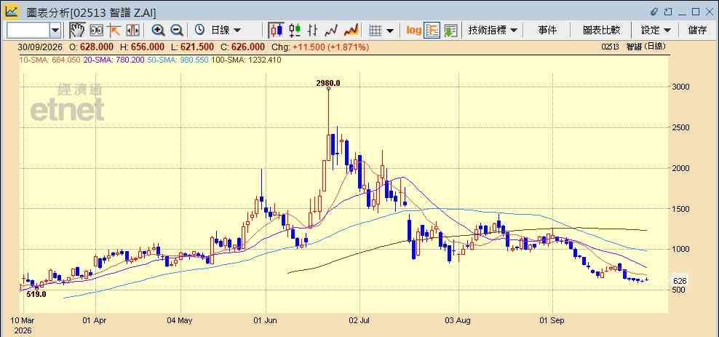Click the horizontal scroll range icon
This screenshot has height=337, width=719.
click(x=132, y=31)
